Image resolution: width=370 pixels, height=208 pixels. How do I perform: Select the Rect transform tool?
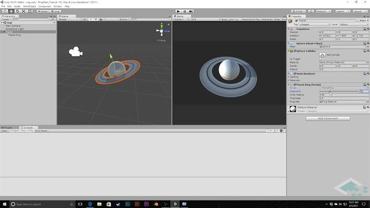(30, 11)
